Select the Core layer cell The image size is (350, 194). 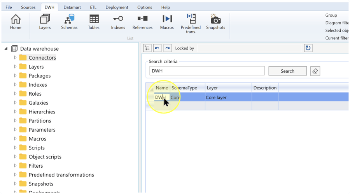click(x=228, y=97)
